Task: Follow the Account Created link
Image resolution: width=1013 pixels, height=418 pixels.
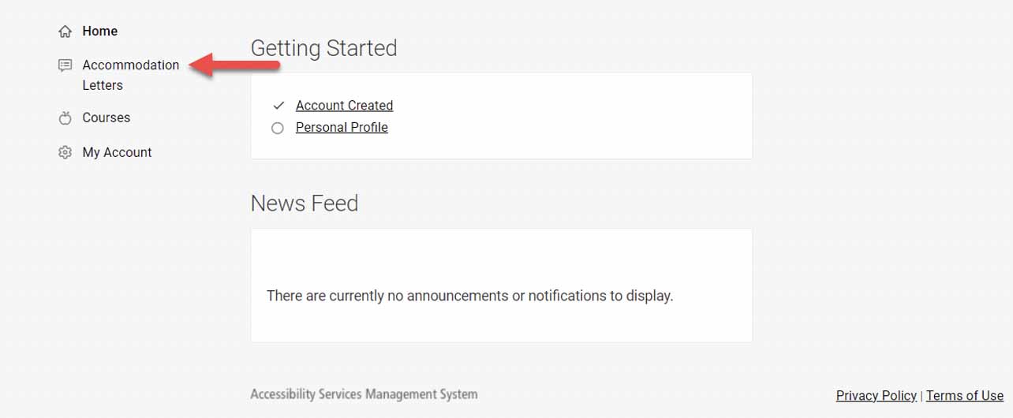Action: click(x=344, y=106)
